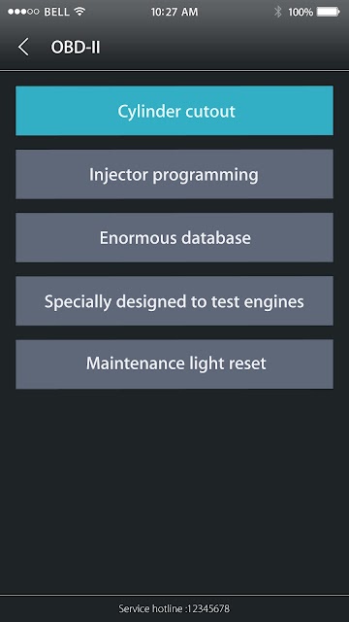Tap the footer bar left of Service hotline

(x=59, y=608)
